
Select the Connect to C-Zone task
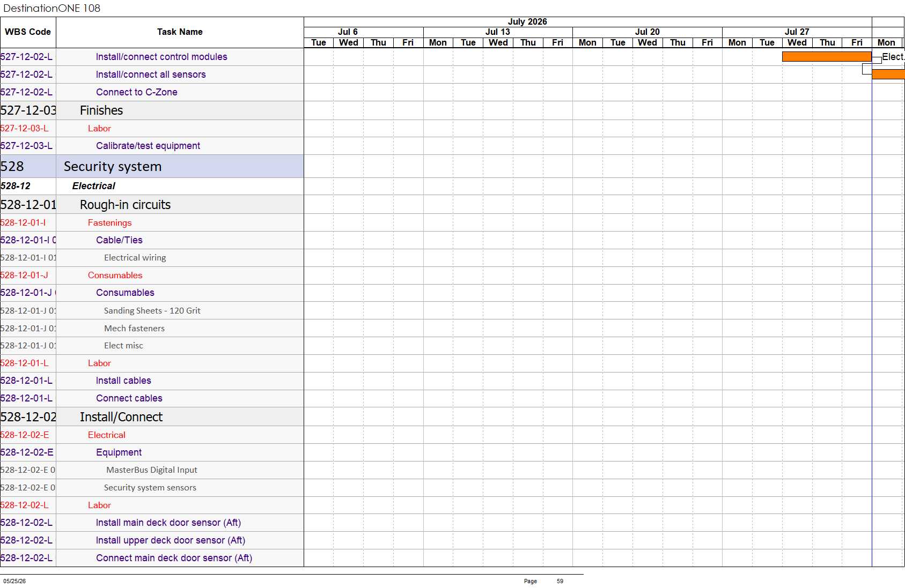(137, 92)
